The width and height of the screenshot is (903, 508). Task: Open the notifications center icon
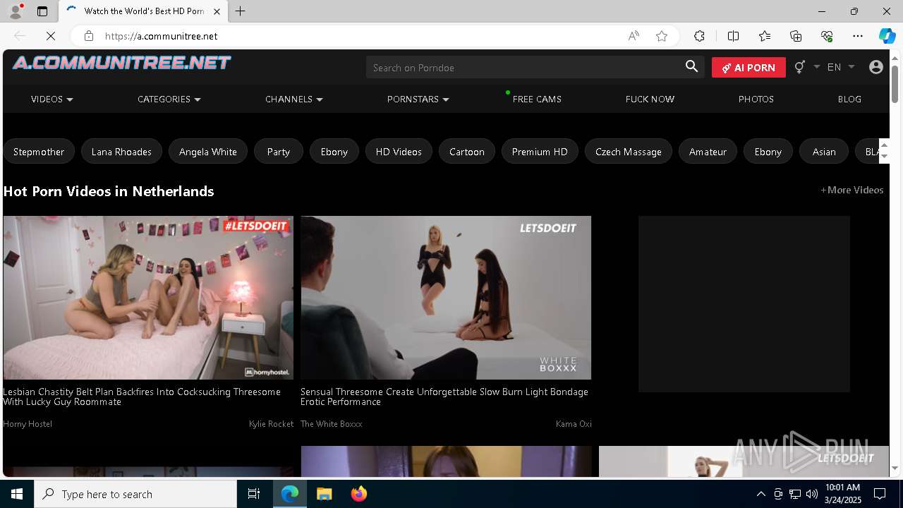pyautogui.click(x=880, y=494)
